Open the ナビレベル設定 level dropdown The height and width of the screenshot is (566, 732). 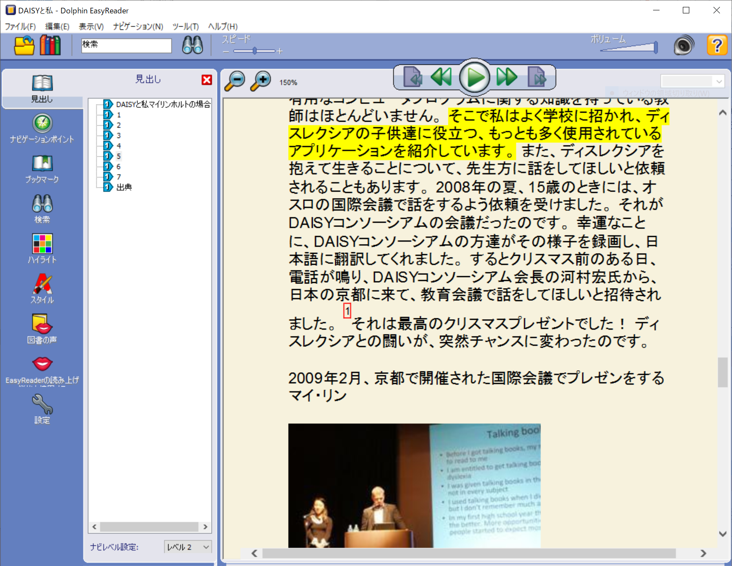tap(188, 547)
